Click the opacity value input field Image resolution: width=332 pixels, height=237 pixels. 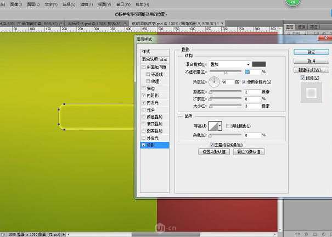[x=252, y=72]
